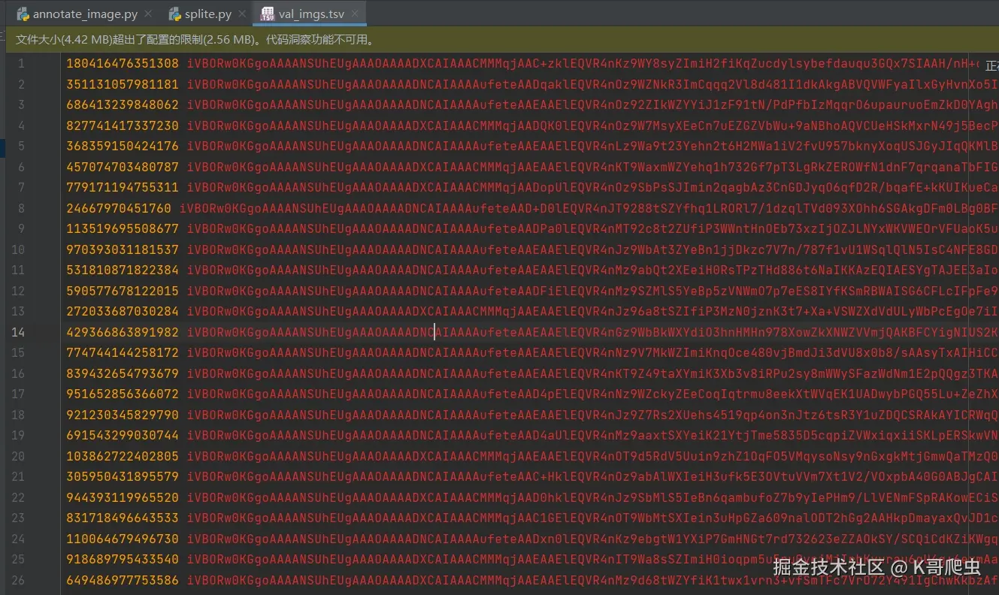The height and width of the screenshot is (595, 999).
Task: Click the base64 string on line 8
Action: point(589,208)
